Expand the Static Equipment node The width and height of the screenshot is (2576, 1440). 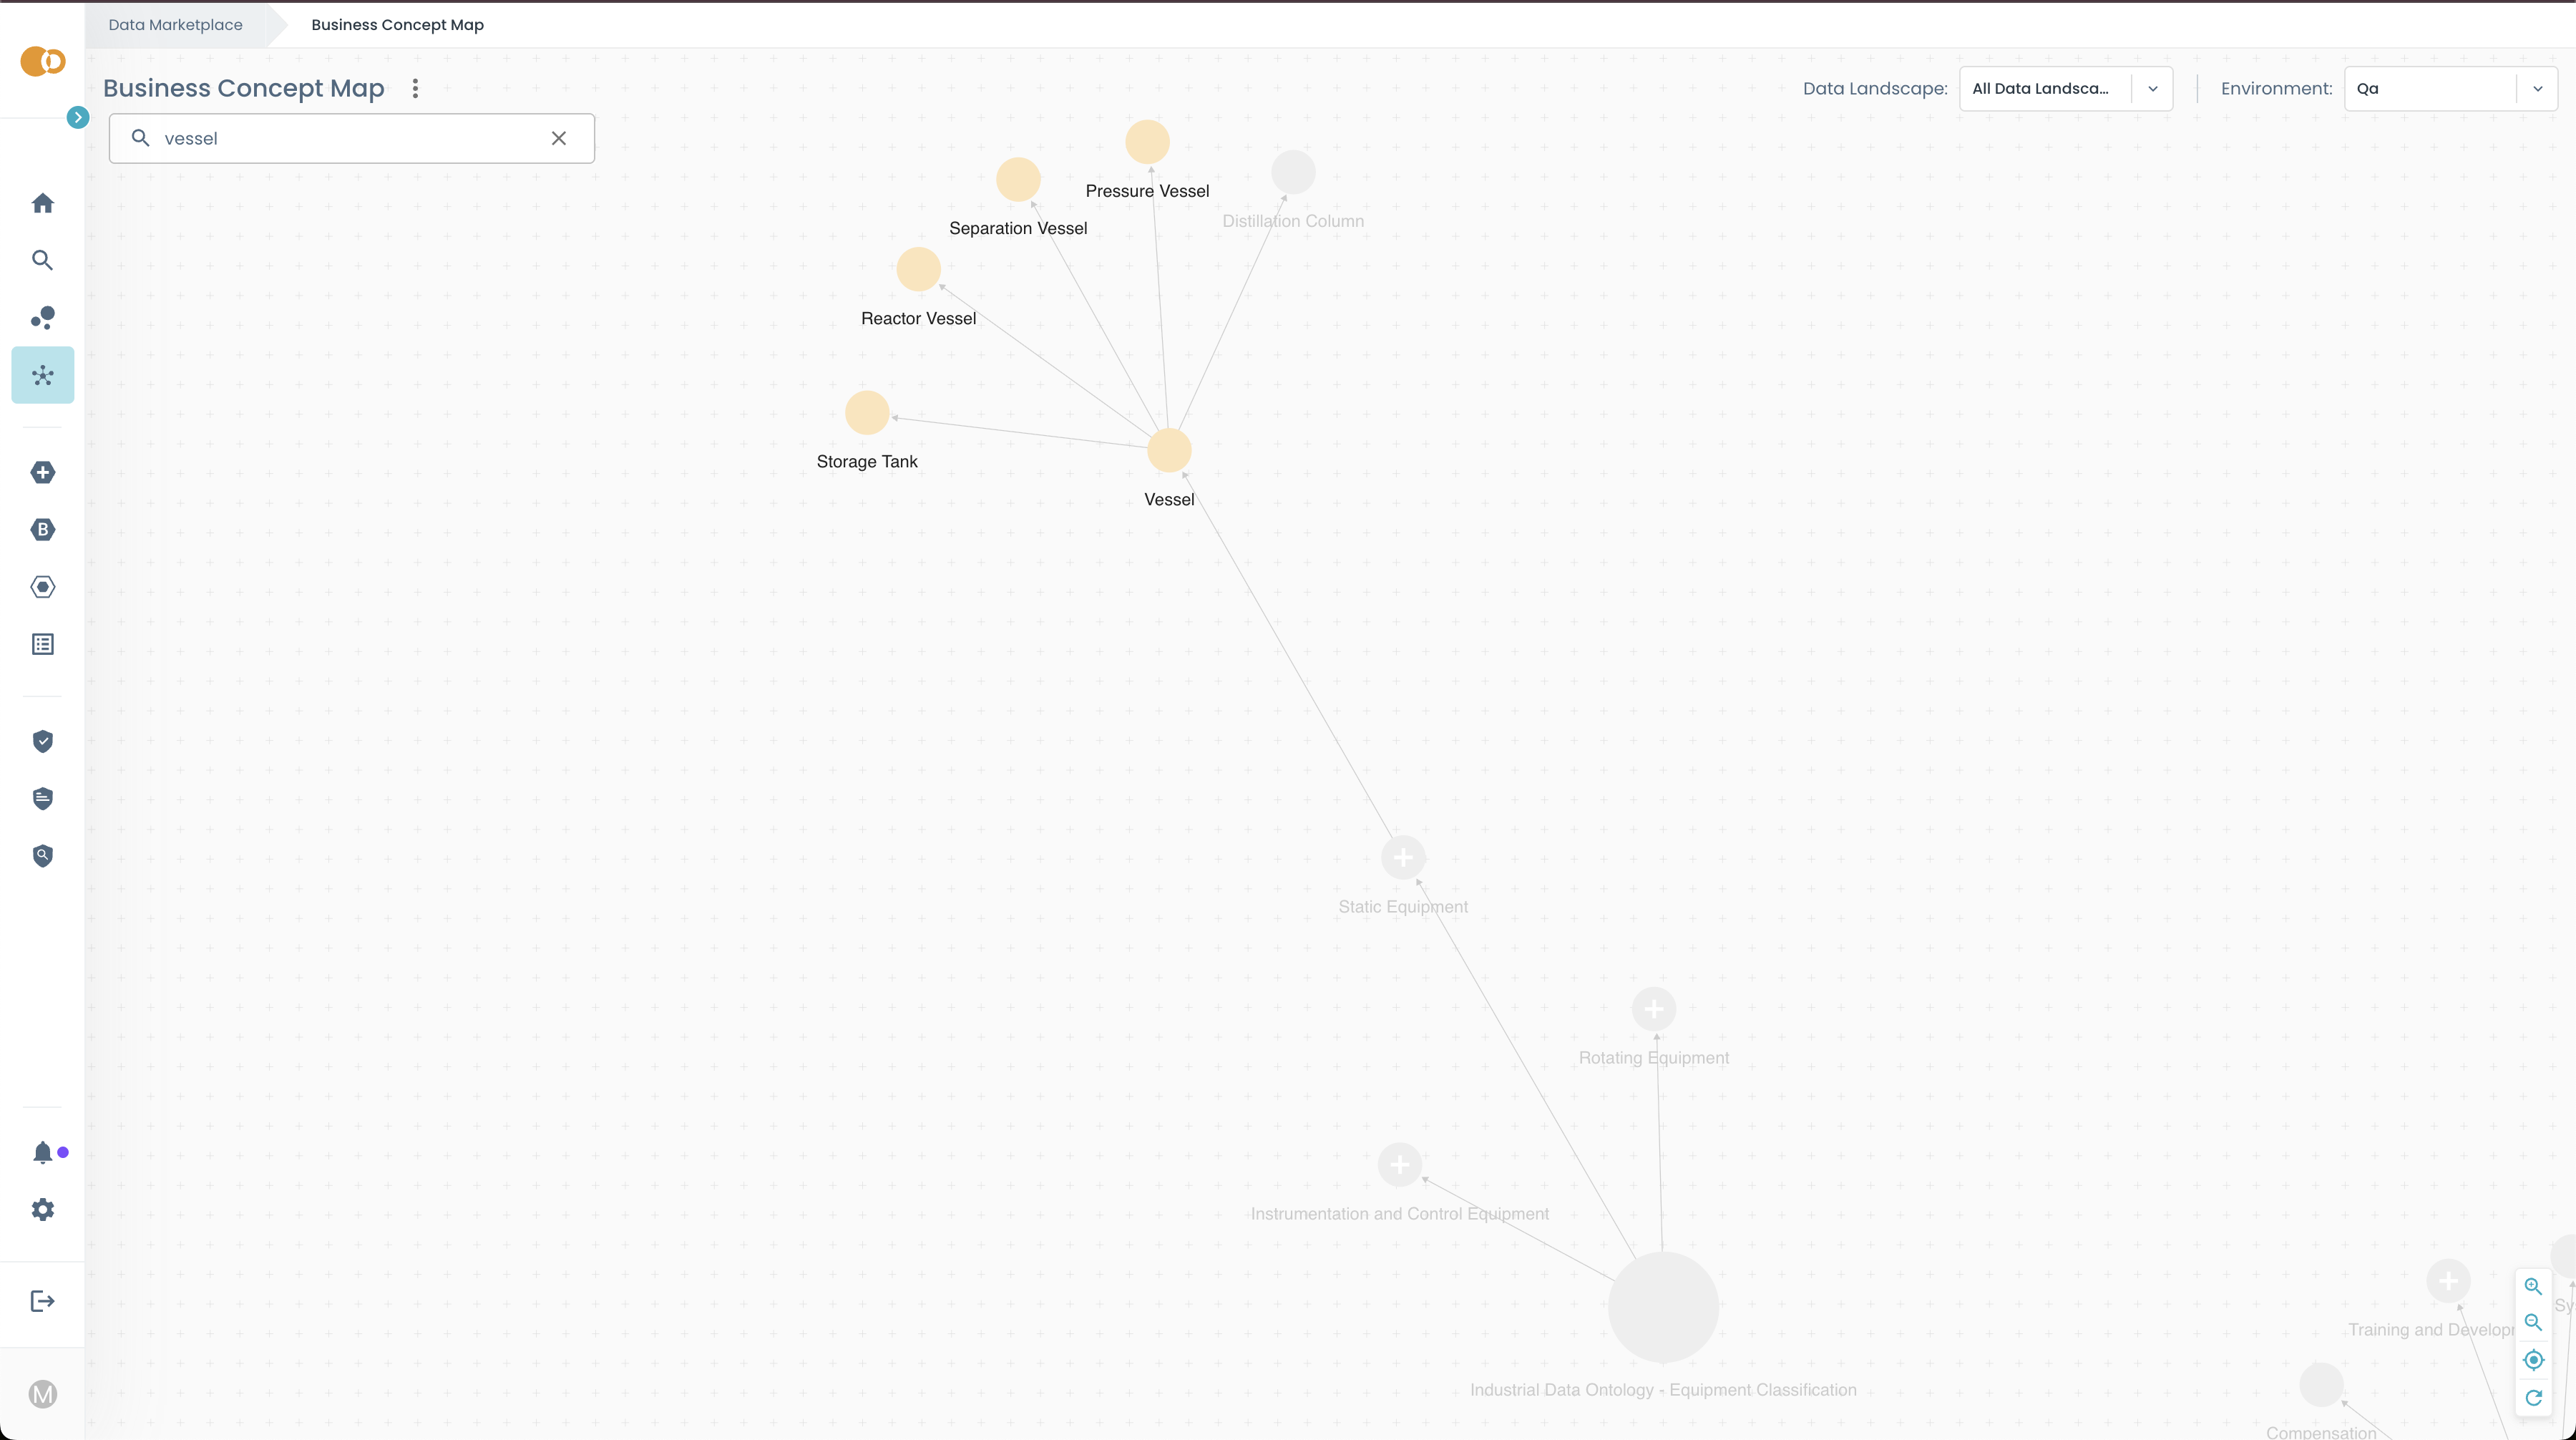pos(1402,858)
